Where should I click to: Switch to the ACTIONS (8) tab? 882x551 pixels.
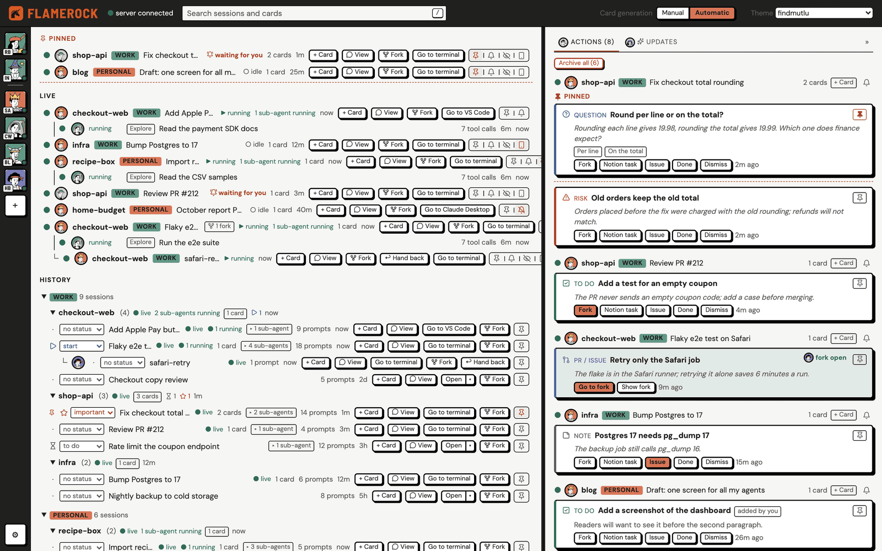[x=586, y=42]
